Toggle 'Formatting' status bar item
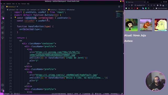168x95 pixels. (115, 94)
